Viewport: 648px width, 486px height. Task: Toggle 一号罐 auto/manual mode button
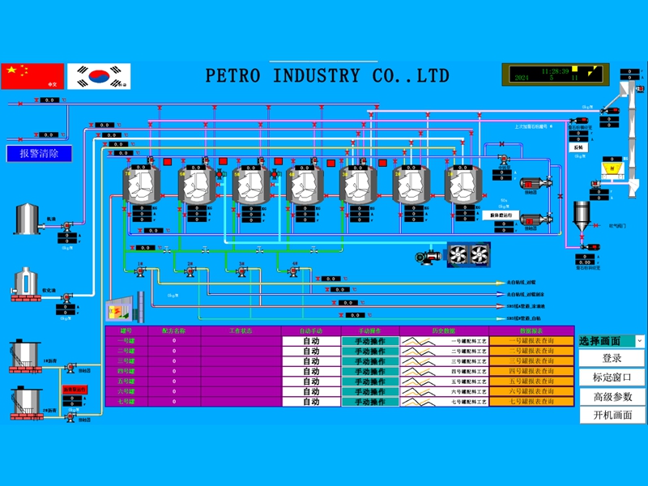coord(311,341)
